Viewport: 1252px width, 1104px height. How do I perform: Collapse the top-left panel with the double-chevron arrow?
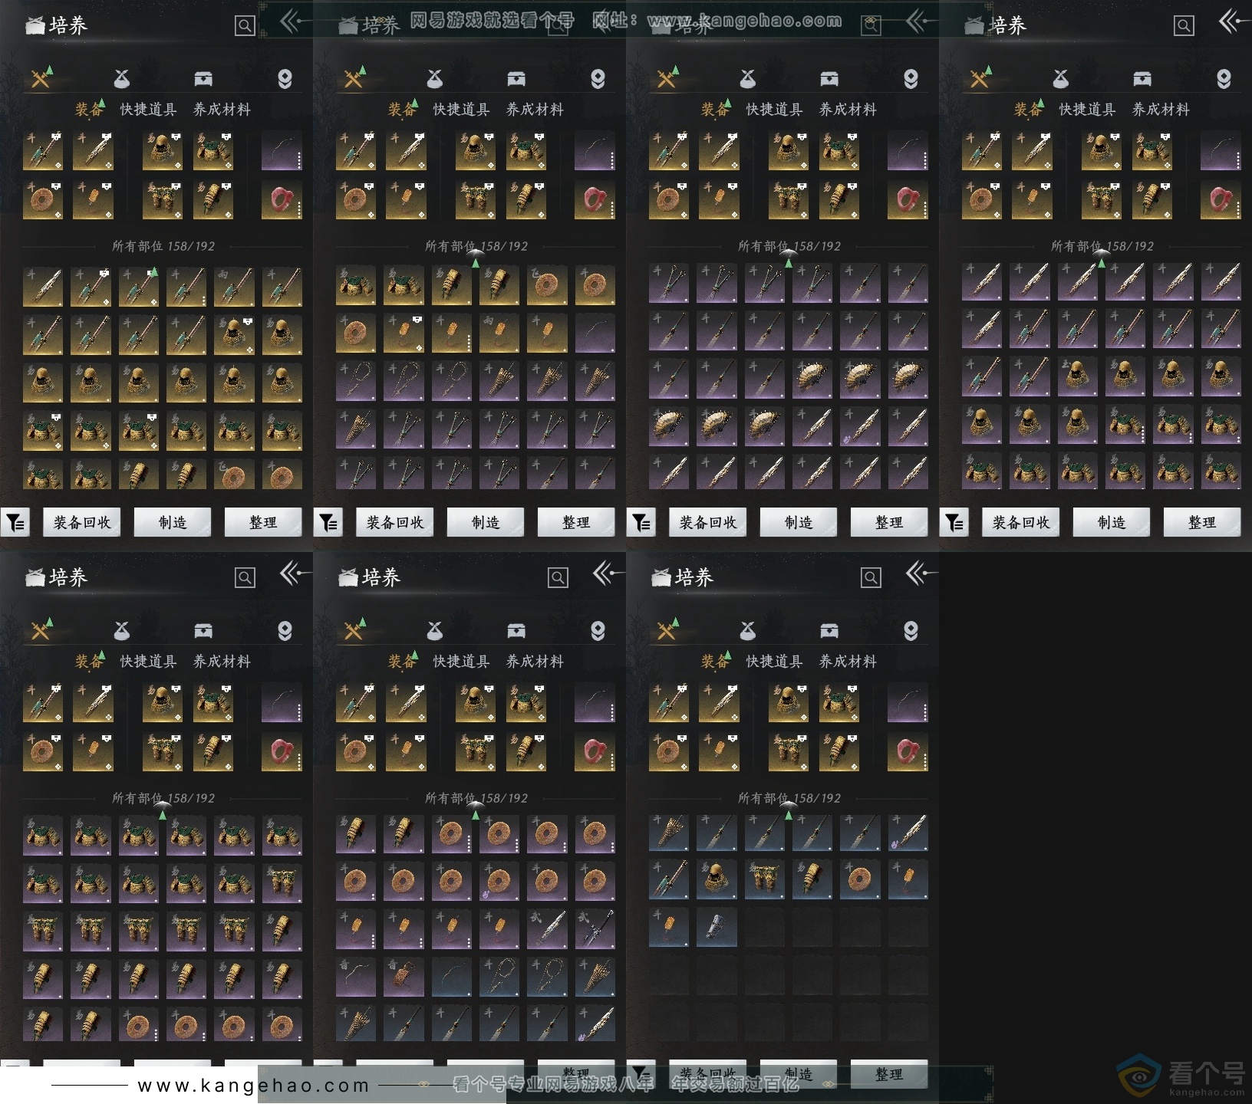(x=295, y=21)
